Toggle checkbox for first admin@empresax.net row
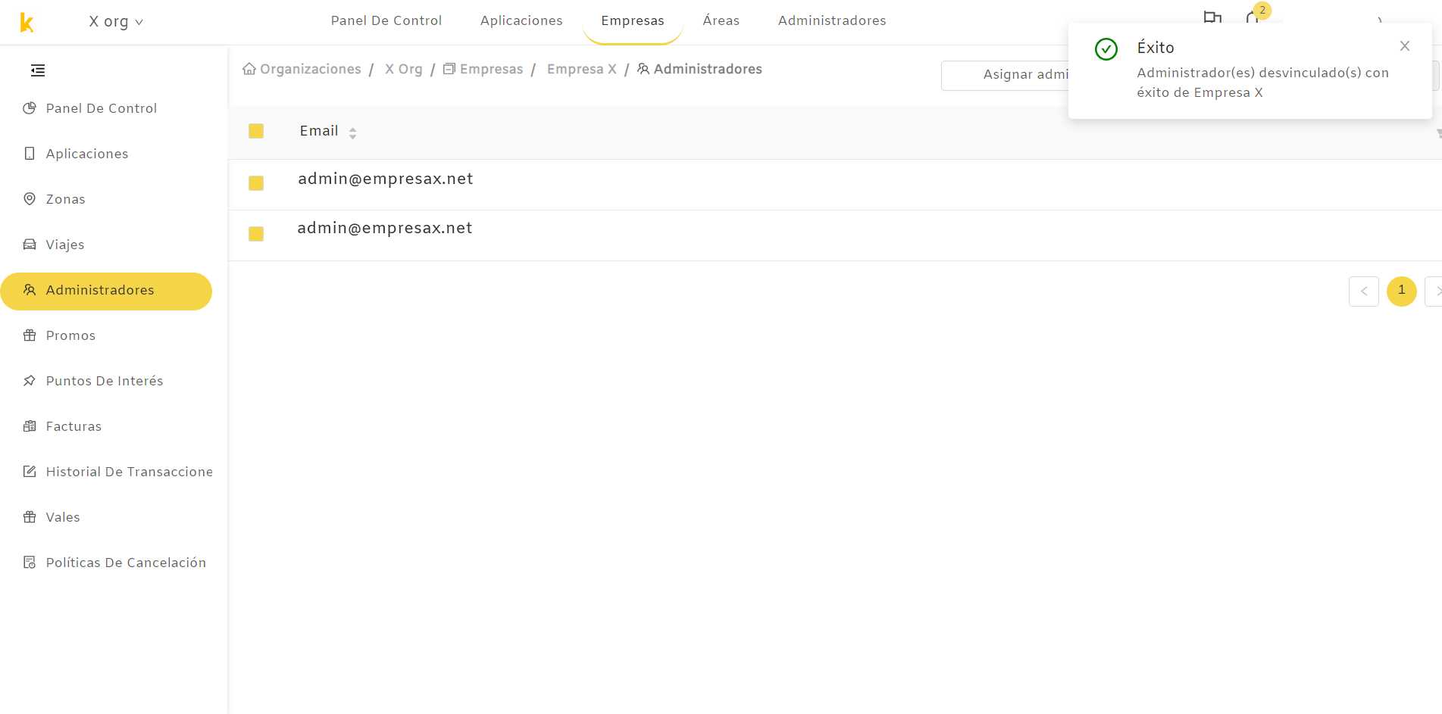The height and width of the screenshot is (714, 1442). tap(256, 183)
